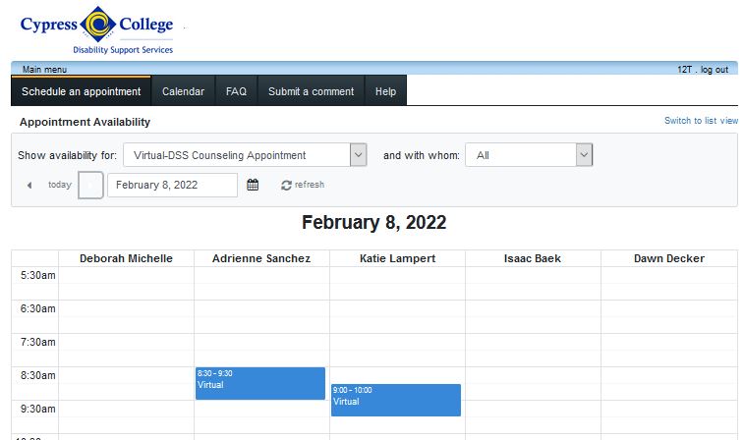Click the Cypress College logo

pos(96,29)
